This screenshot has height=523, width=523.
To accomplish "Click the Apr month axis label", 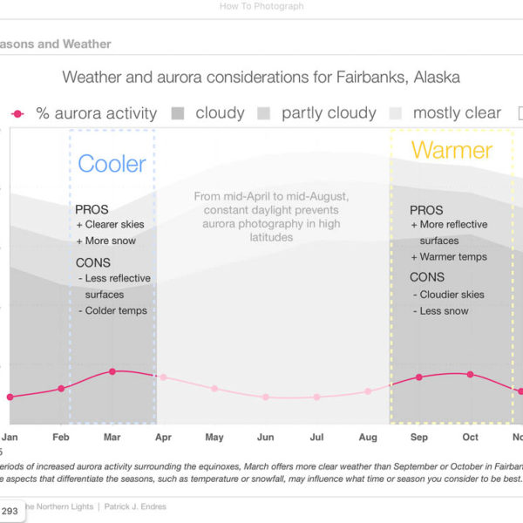I will pyautogui.click(x=163, y=437).
